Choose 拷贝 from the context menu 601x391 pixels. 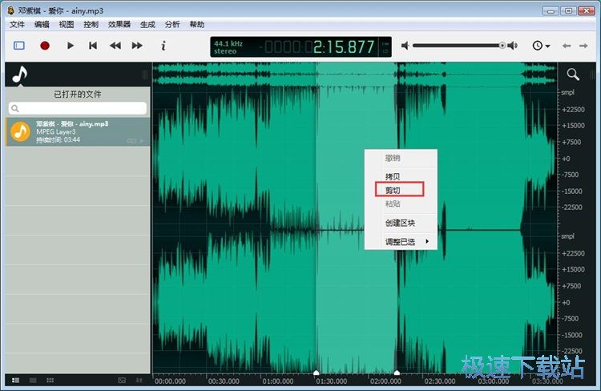tap(393, 176)
